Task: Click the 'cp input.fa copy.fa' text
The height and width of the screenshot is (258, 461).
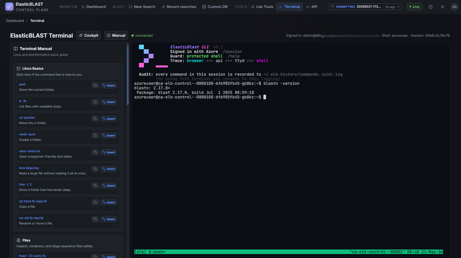Action: (33, 201)
